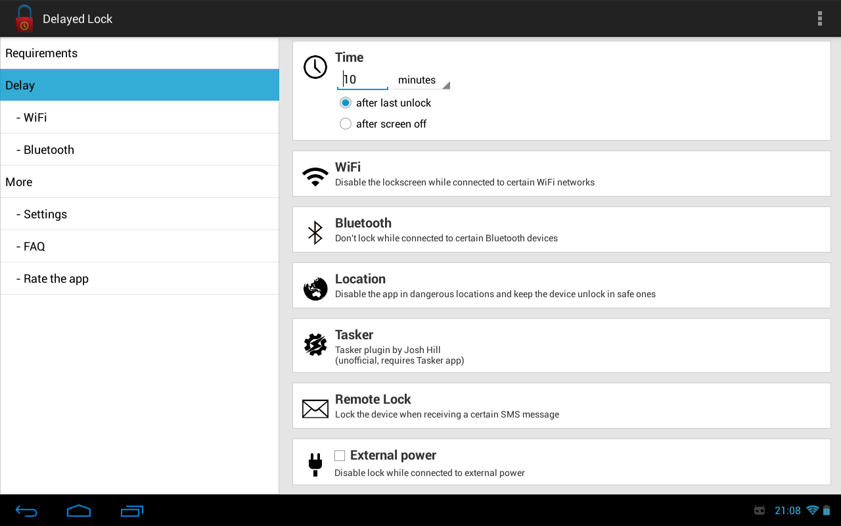
Task: Click the Bluetooth symbol icon
Action: pos(315,233)
